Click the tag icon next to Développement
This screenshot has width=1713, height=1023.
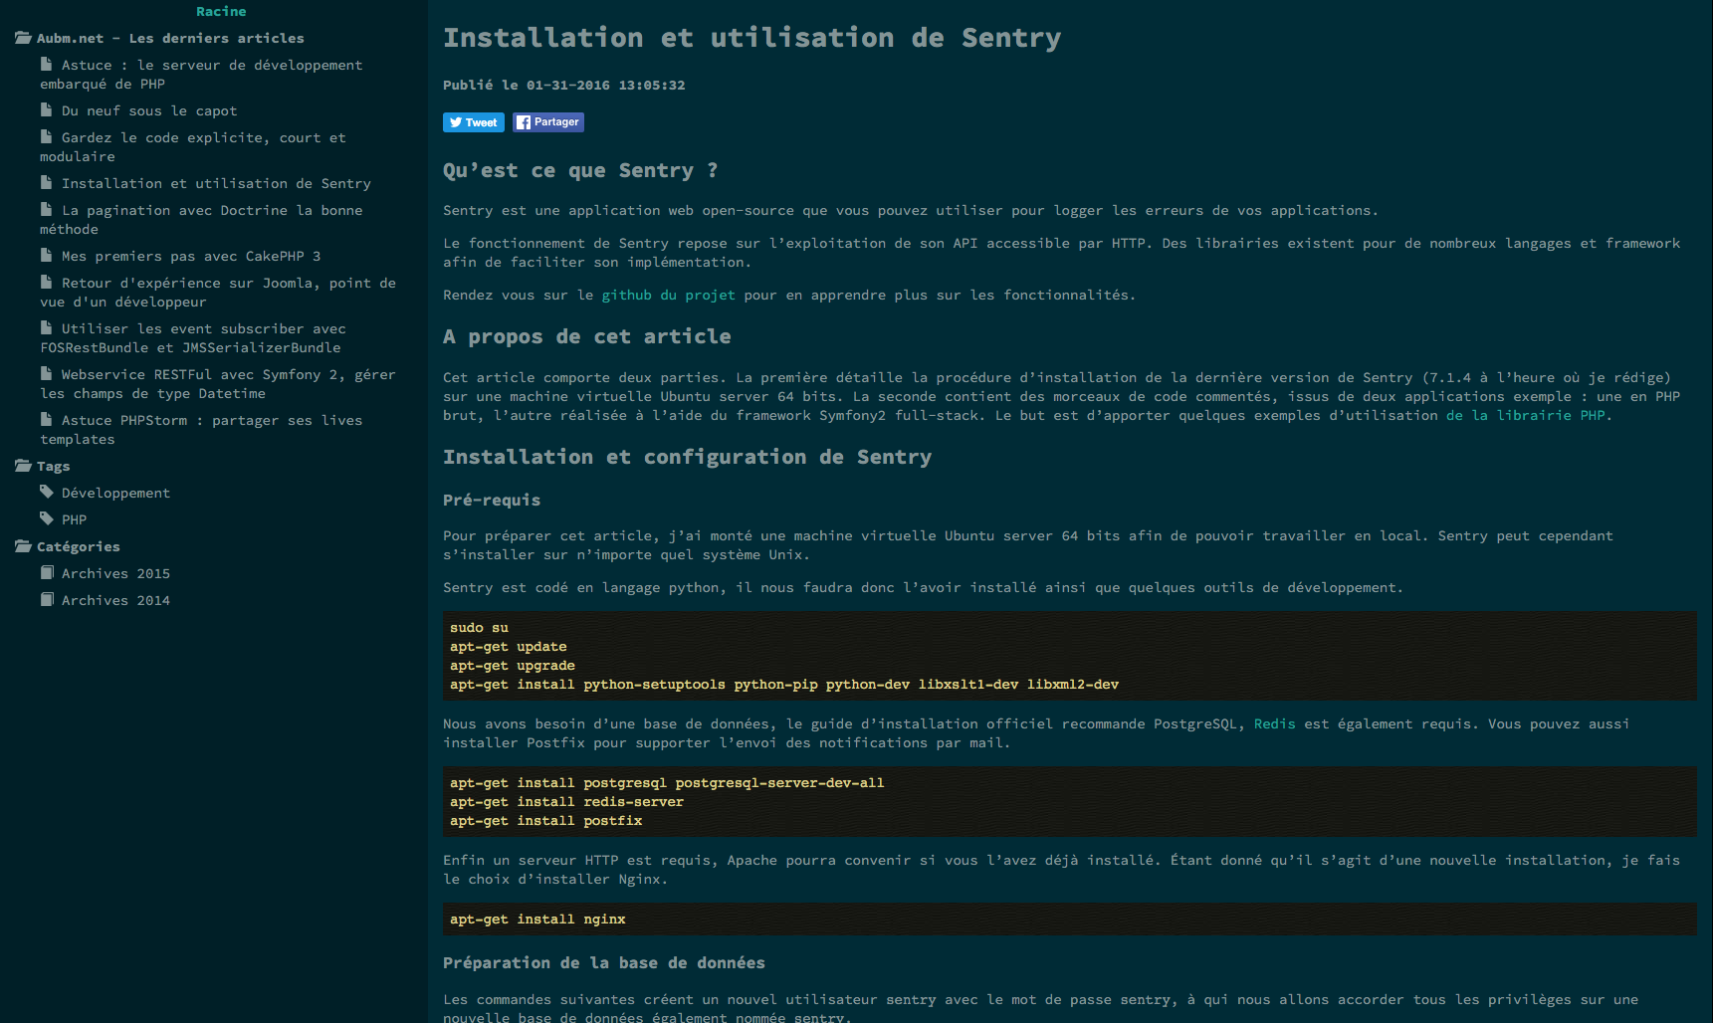pyautogui.click(x=46, y=493)
